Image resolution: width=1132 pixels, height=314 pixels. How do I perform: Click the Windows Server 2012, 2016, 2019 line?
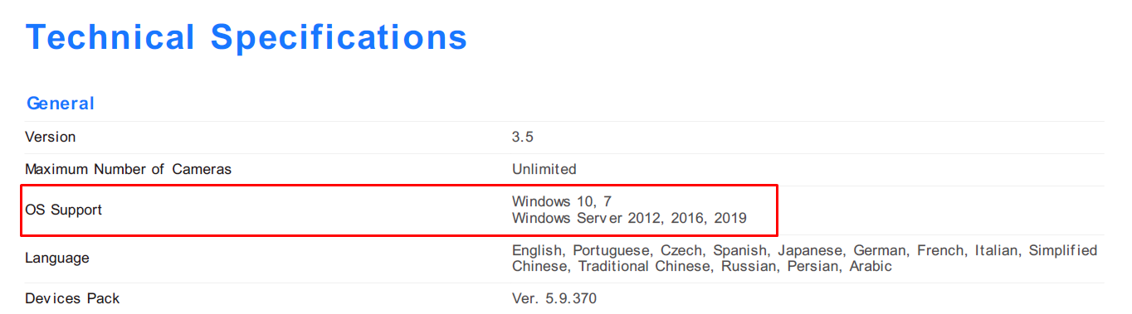pos(629,219)
